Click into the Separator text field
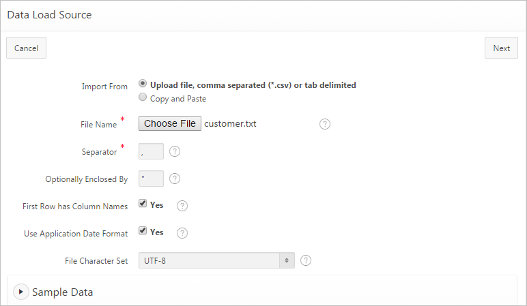The image size is (527, 306). coord(151,151)
